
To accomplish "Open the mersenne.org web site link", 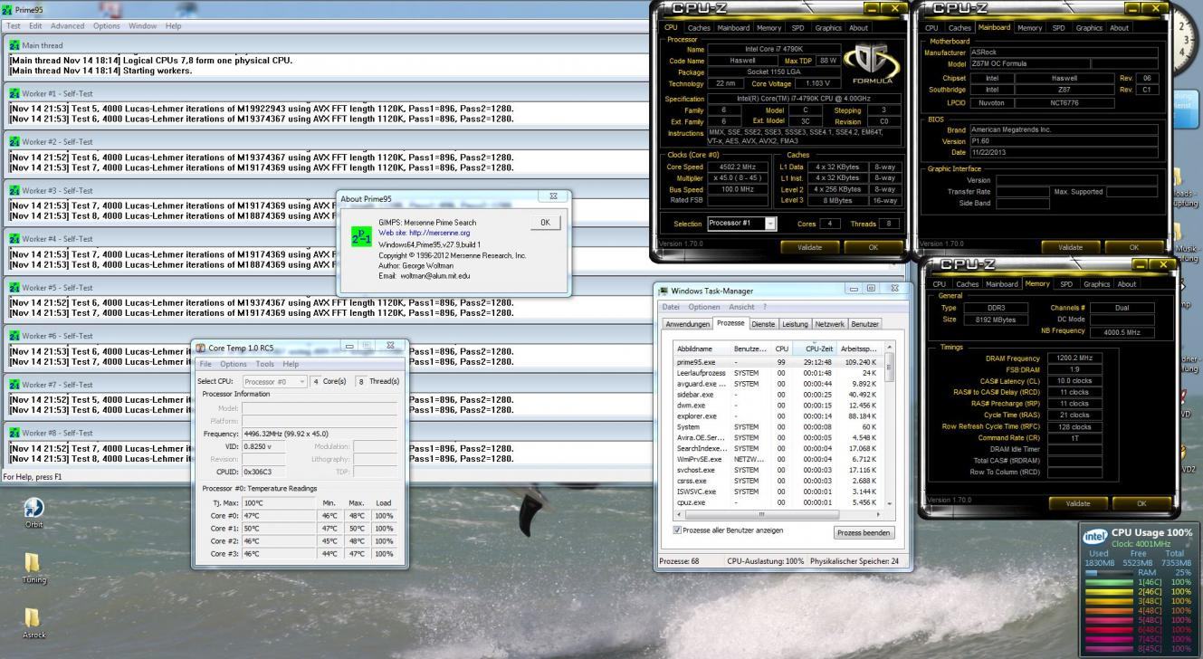I will 424,233.
